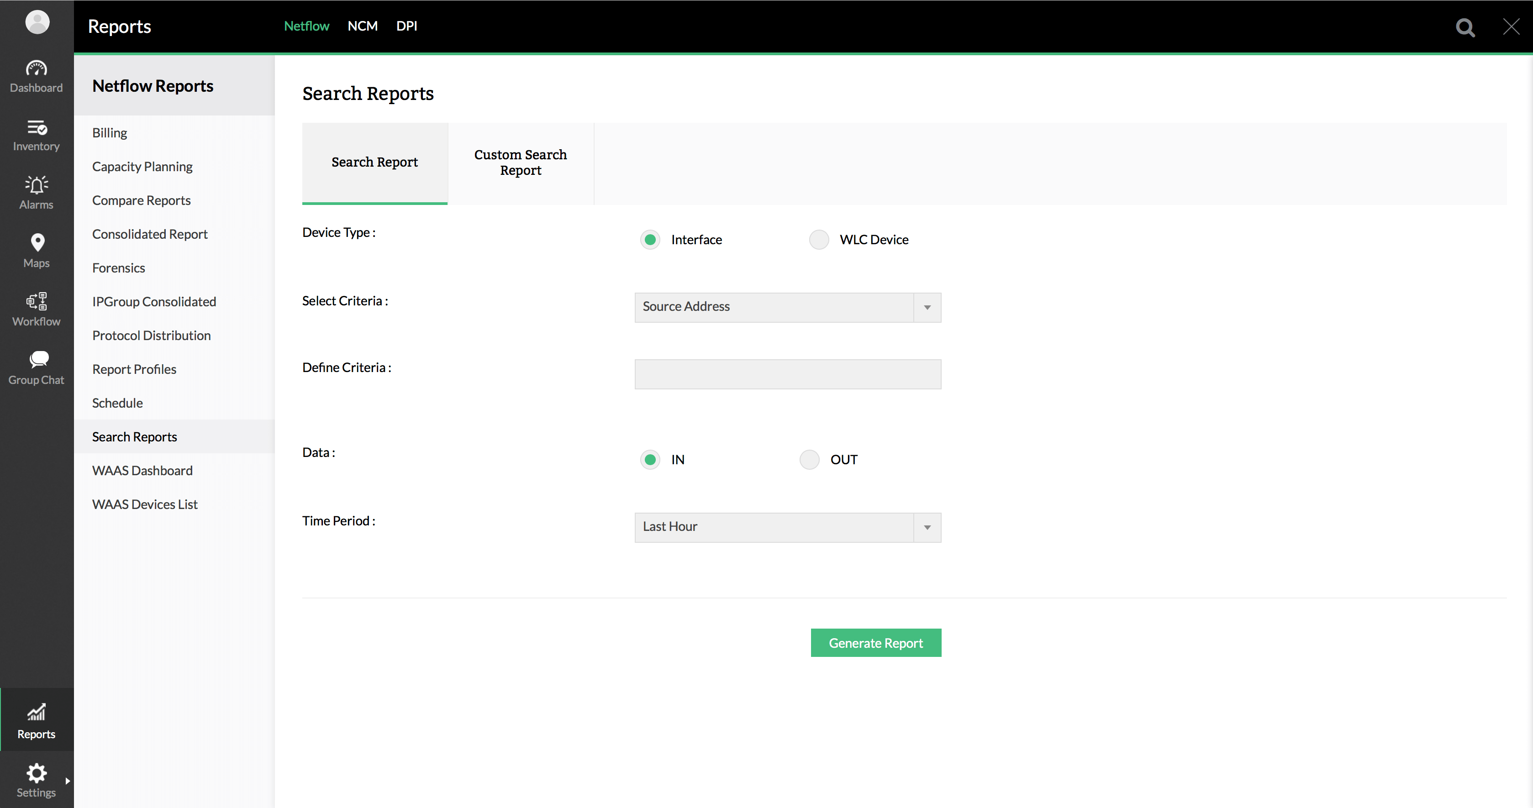Click the Define Criteria text field
This screenshot has height=808, width=1533.
pyautogui.click(x=787, y=374)
